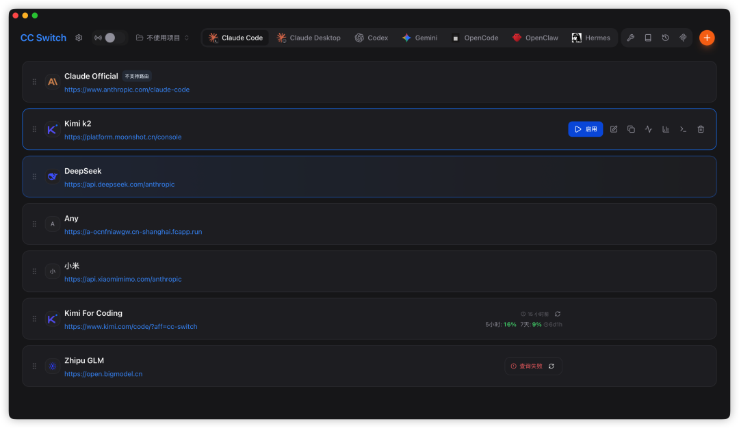Open the history clock icon in toolbar
This screenshot has height=428, width=739.
[x=666, y=38]
